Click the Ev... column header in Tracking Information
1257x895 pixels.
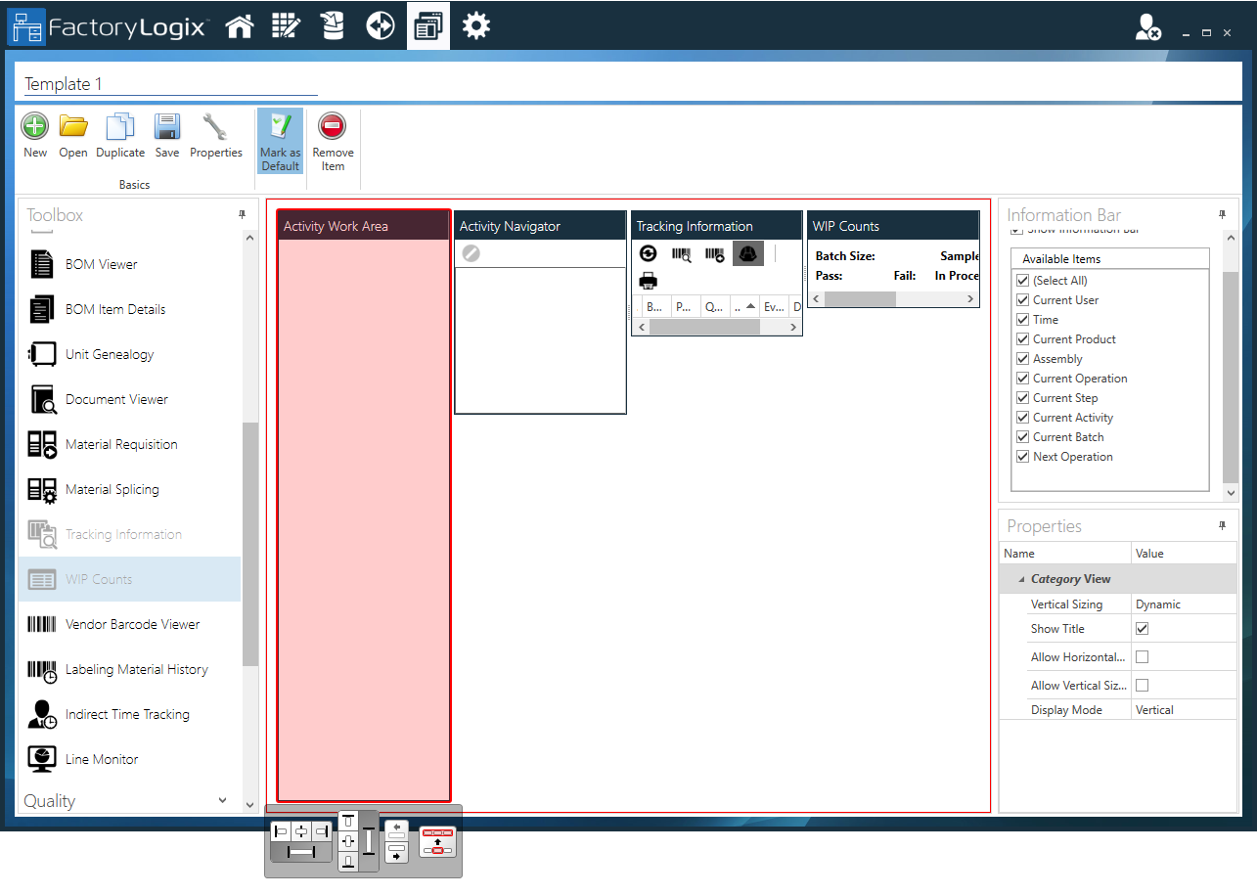coord(774,306)
